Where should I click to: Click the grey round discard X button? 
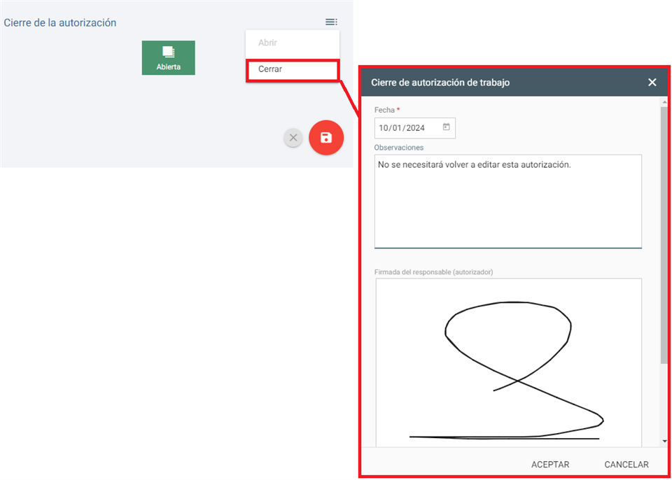point(293,138)
